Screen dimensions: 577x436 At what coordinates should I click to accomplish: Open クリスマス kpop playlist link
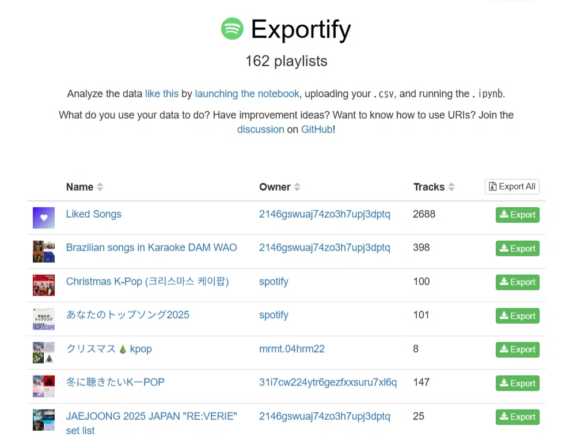click(109, 349)
